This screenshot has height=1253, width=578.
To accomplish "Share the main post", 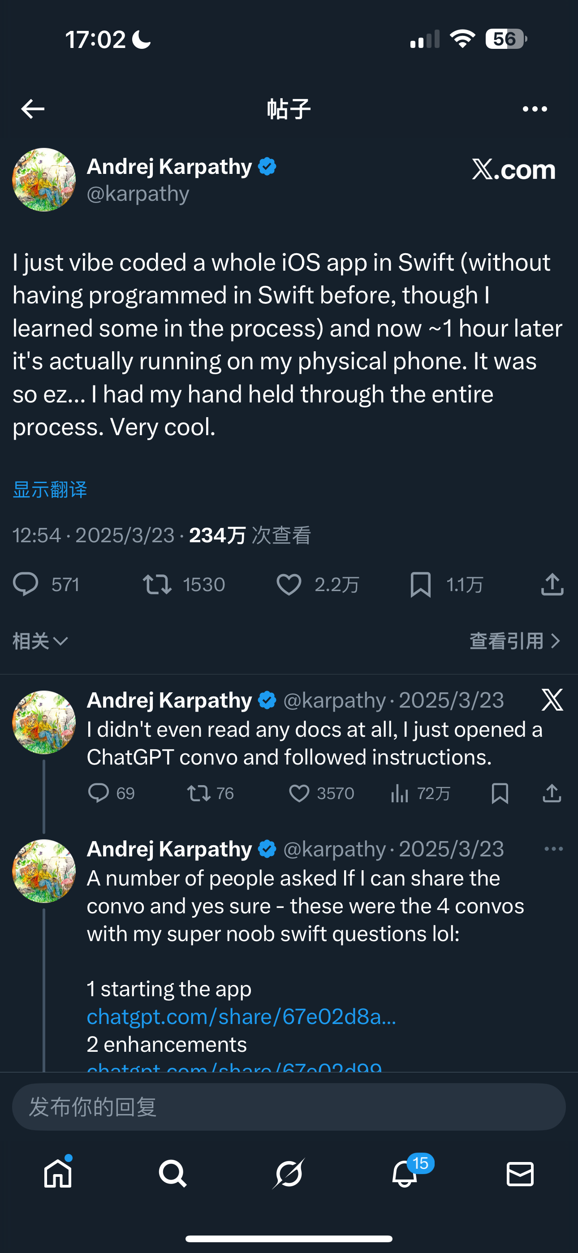I will point(552,584).
